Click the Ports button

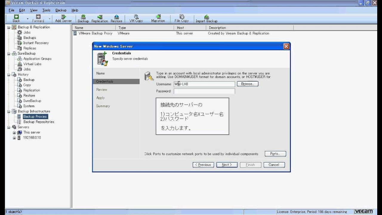[x=275, y=154]
